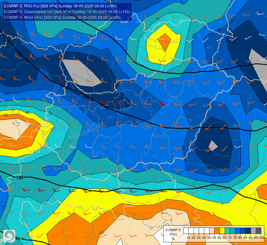Click the legend title "ECMWF-E"
This screenshot has width=267, height=245.
pyautogui.click(x=173, y=230)
